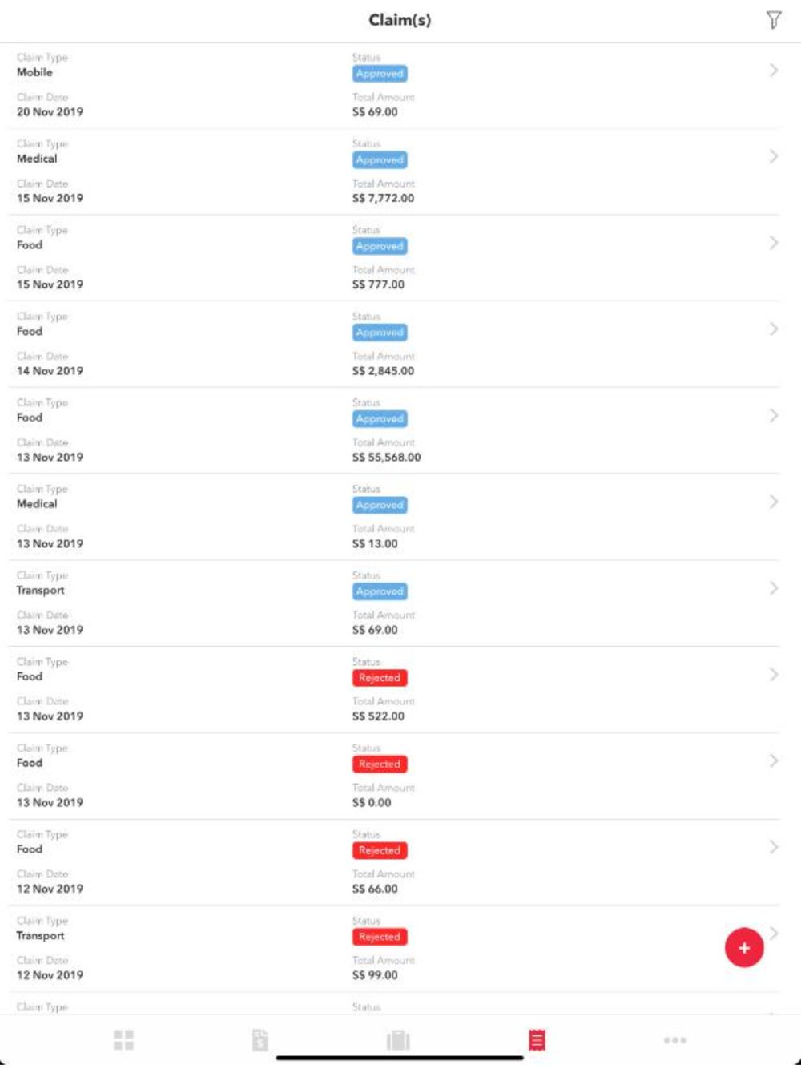The image size is (801, 1069).
Task: Select the Rejected badge of S$ 66.00 claim
Action: [x=380, y=850]
